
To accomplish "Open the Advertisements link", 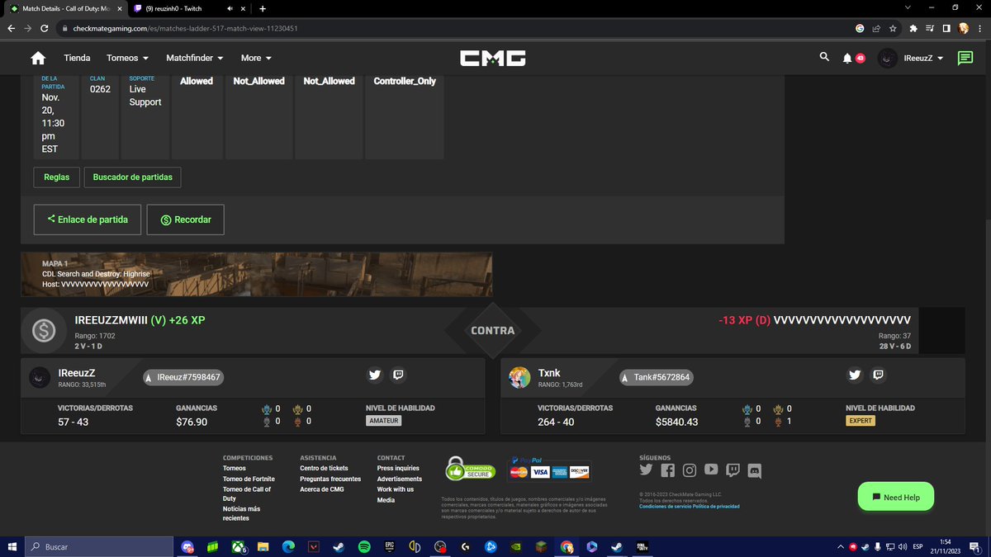I will [400, 479].
